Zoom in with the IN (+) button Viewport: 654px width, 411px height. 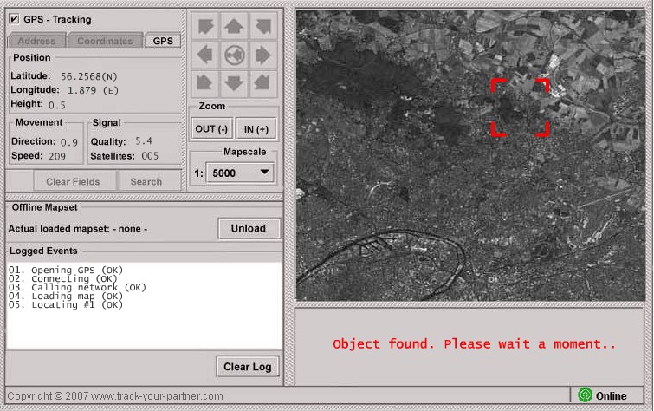(256, 128)
